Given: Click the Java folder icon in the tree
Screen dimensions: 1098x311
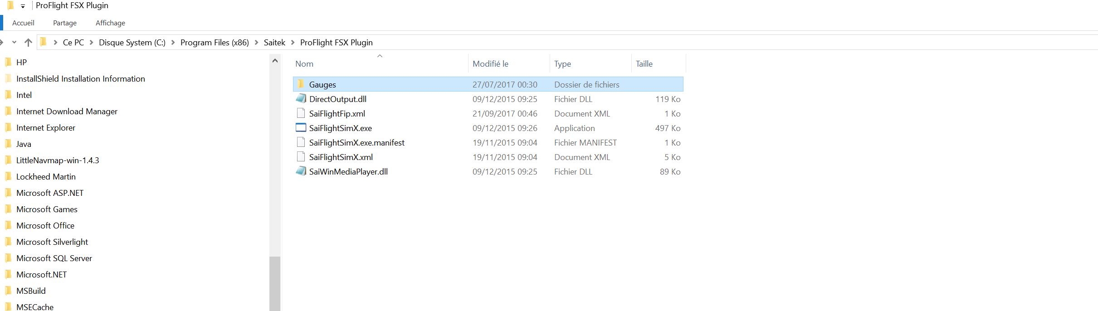Looking at the screenshot, I should point(8,144).
